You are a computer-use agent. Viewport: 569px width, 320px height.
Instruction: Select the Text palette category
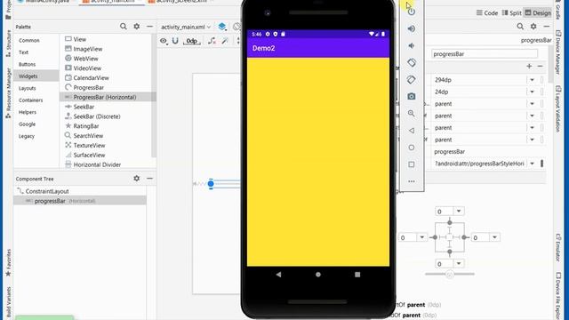coord(24,52)
